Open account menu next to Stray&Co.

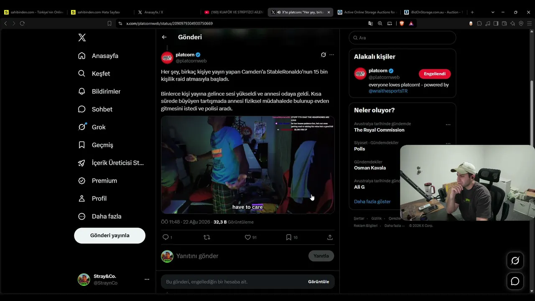point(147,279)
